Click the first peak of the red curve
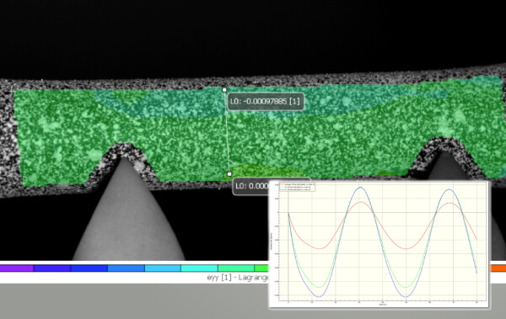The height and width of the screenshot is (319, 506). coord(360,202)
